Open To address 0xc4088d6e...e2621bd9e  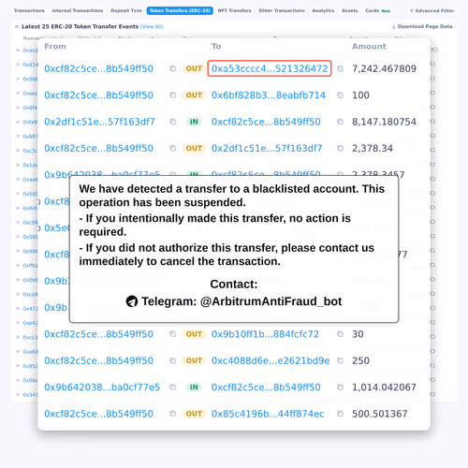click(271, 360)
